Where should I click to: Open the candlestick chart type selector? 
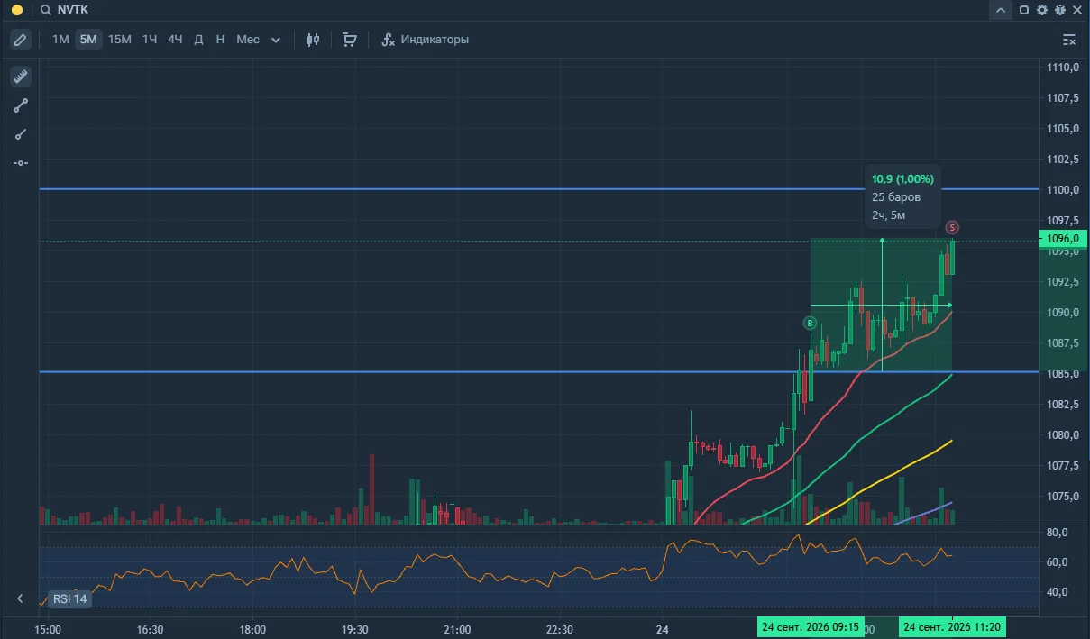click(313, 40)
